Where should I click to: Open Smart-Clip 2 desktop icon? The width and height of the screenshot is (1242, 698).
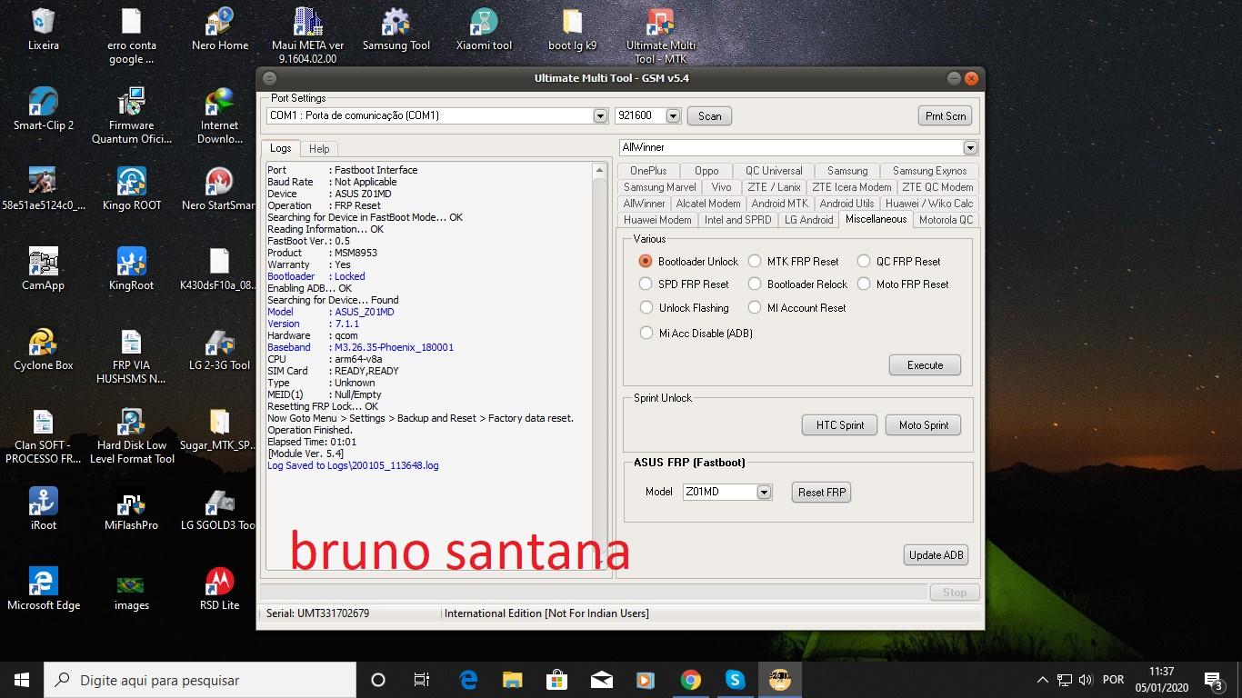pyautogui.click(x=43, y=109)
